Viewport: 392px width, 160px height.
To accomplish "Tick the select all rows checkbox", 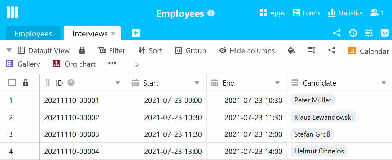I will pos(12,83).
